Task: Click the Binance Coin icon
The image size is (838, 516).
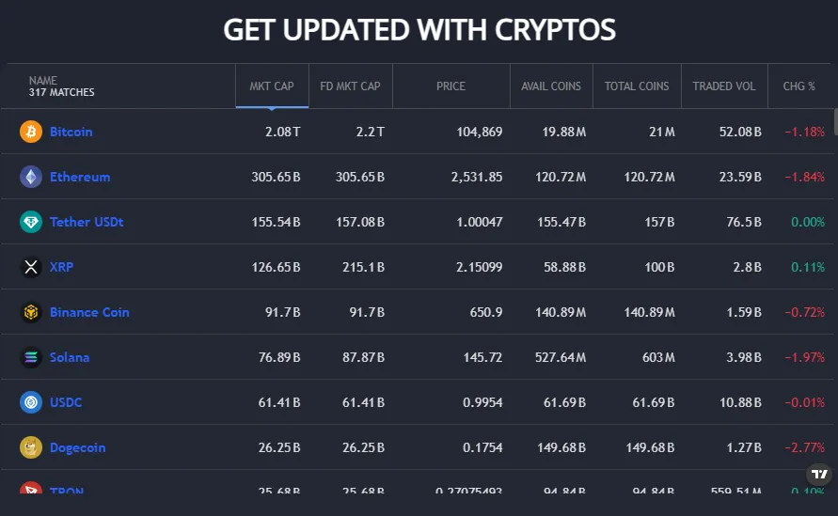Action: (31, 312)
